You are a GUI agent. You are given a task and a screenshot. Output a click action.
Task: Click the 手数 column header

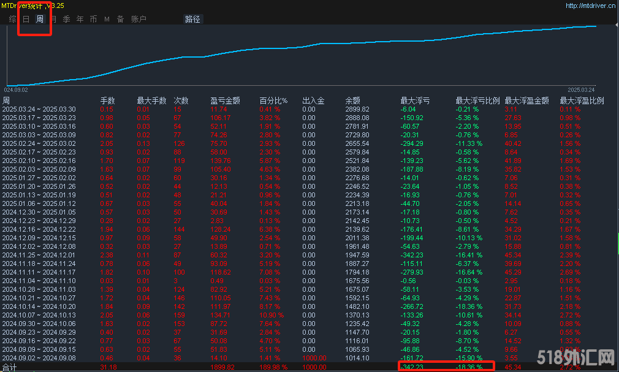click(108, 101)
